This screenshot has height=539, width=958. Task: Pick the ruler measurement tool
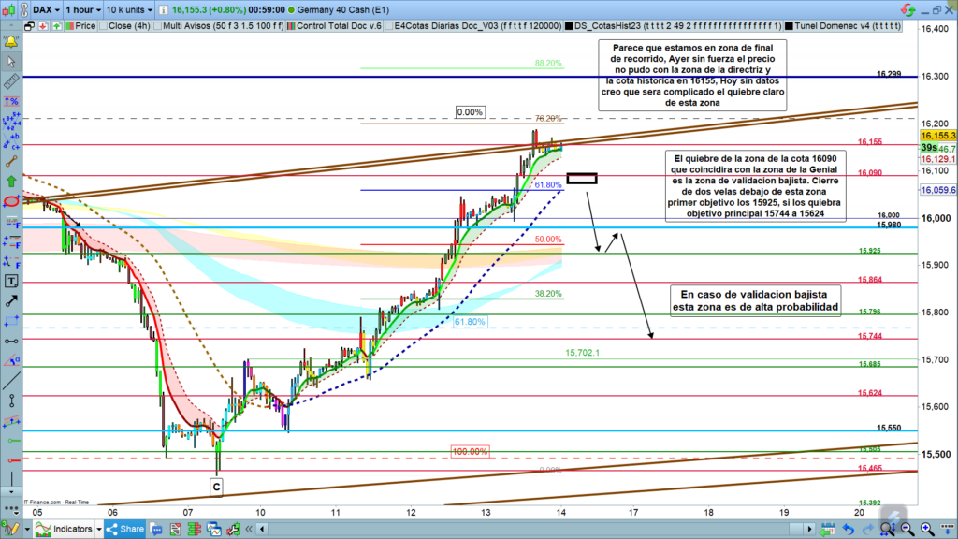pyautogui.click(x=12, y=82)
